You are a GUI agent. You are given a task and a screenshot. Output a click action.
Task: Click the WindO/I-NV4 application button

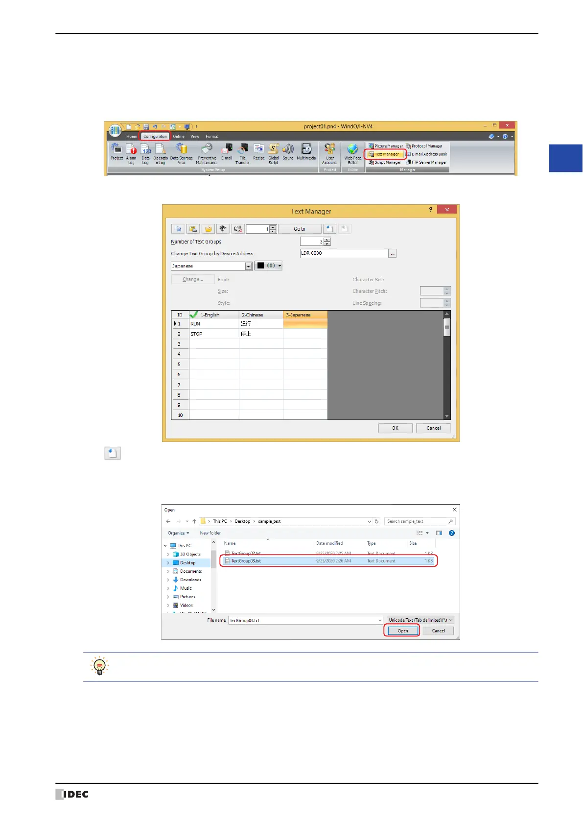(115, 130)
